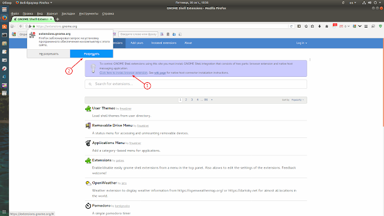Open the Правка menu

28,14
